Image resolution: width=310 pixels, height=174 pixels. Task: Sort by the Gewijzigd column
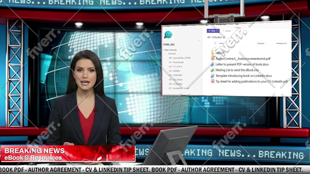pos(261,43)
